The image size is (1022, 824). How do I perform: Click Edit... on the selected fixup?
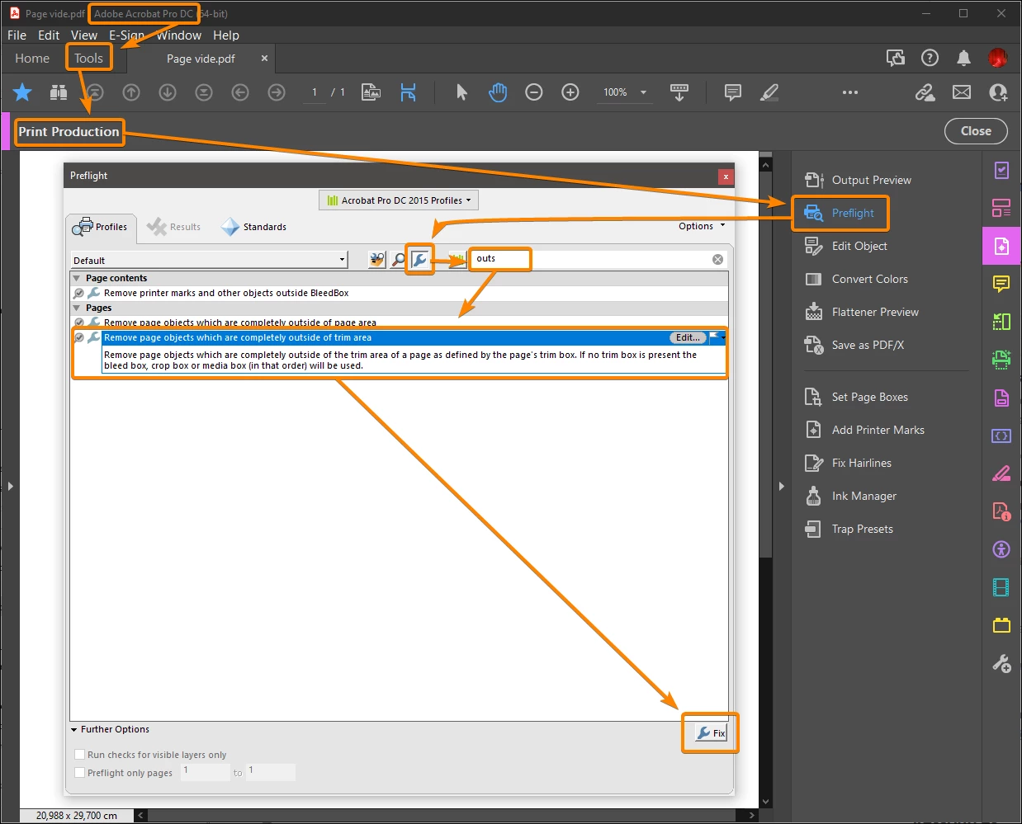click(x=688, y=337)
